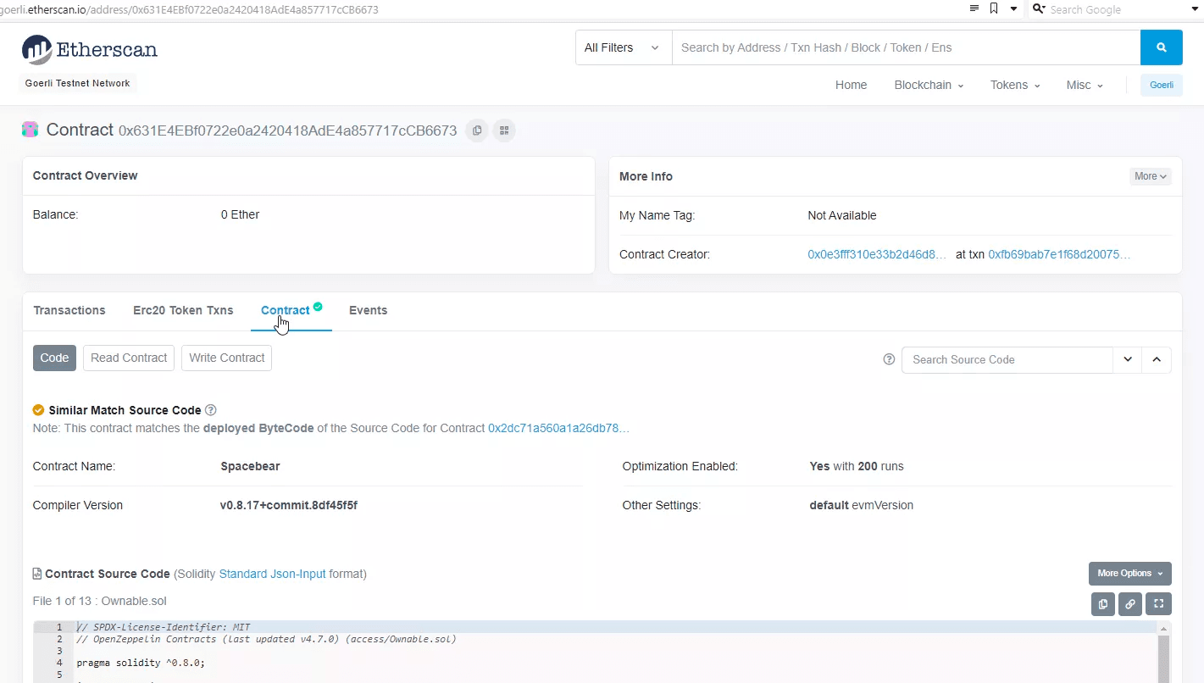Screen dimensions: 1204x683
Task: Click Yes with 200 runs value
Action: [857, 466]
